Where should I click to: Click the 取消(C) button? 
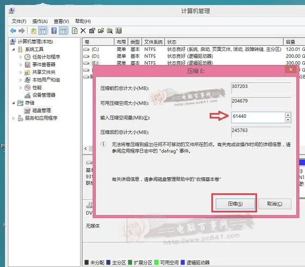click(274, 204)
